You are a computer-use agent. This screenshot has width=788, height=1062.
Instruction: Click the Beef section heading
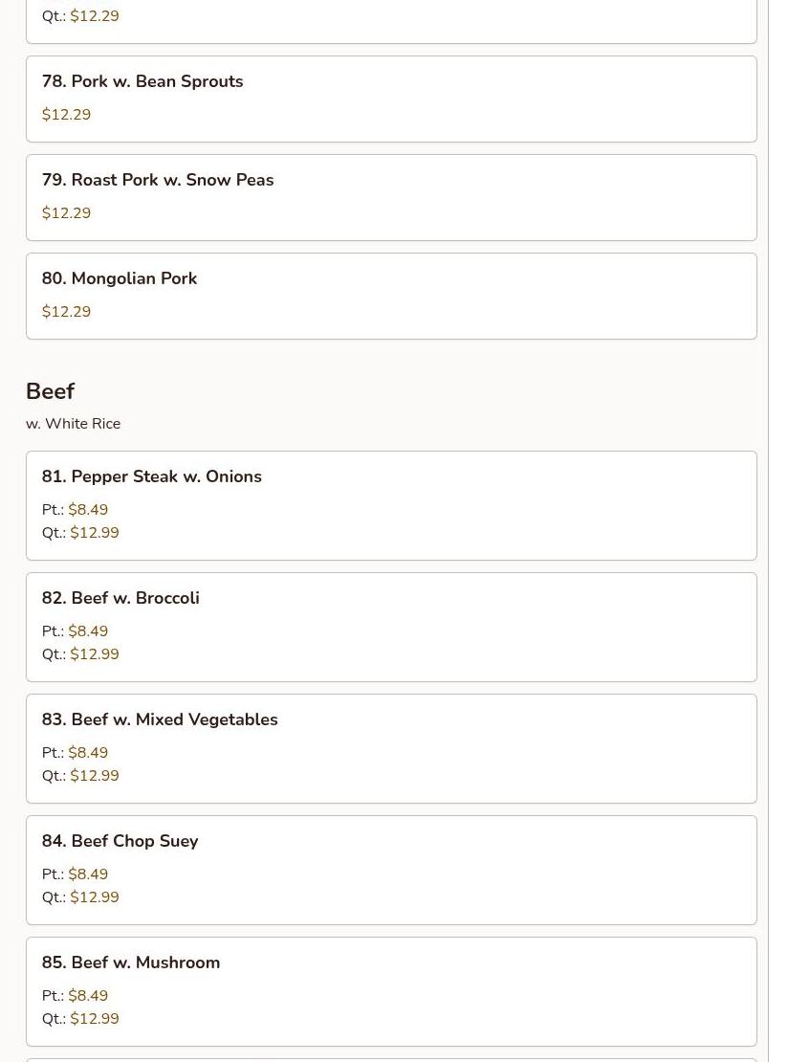point(50,391)
